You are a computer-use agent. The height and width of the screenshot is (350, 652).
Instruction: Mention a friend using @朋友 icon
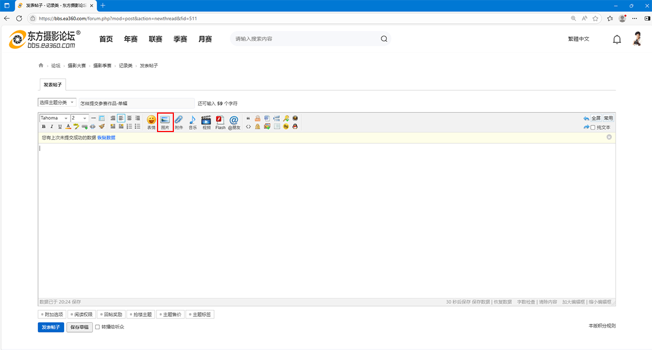click(234, 121)
